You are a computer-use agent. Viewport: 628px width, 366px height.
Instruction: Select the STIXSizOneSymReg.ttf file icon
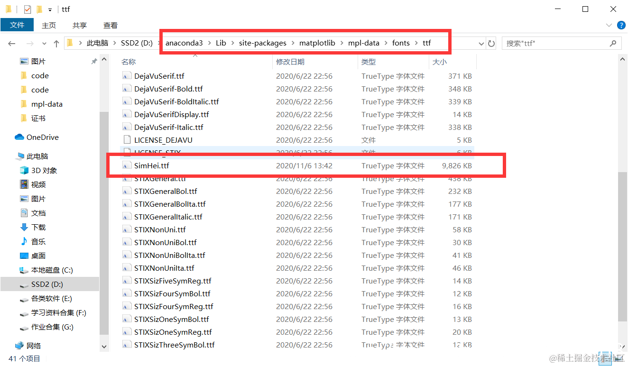coord(126,332)
